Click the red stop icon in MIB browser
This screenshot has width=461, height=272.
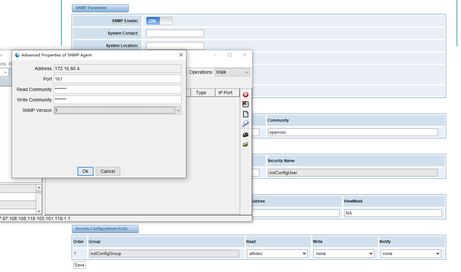coord(246,95)
